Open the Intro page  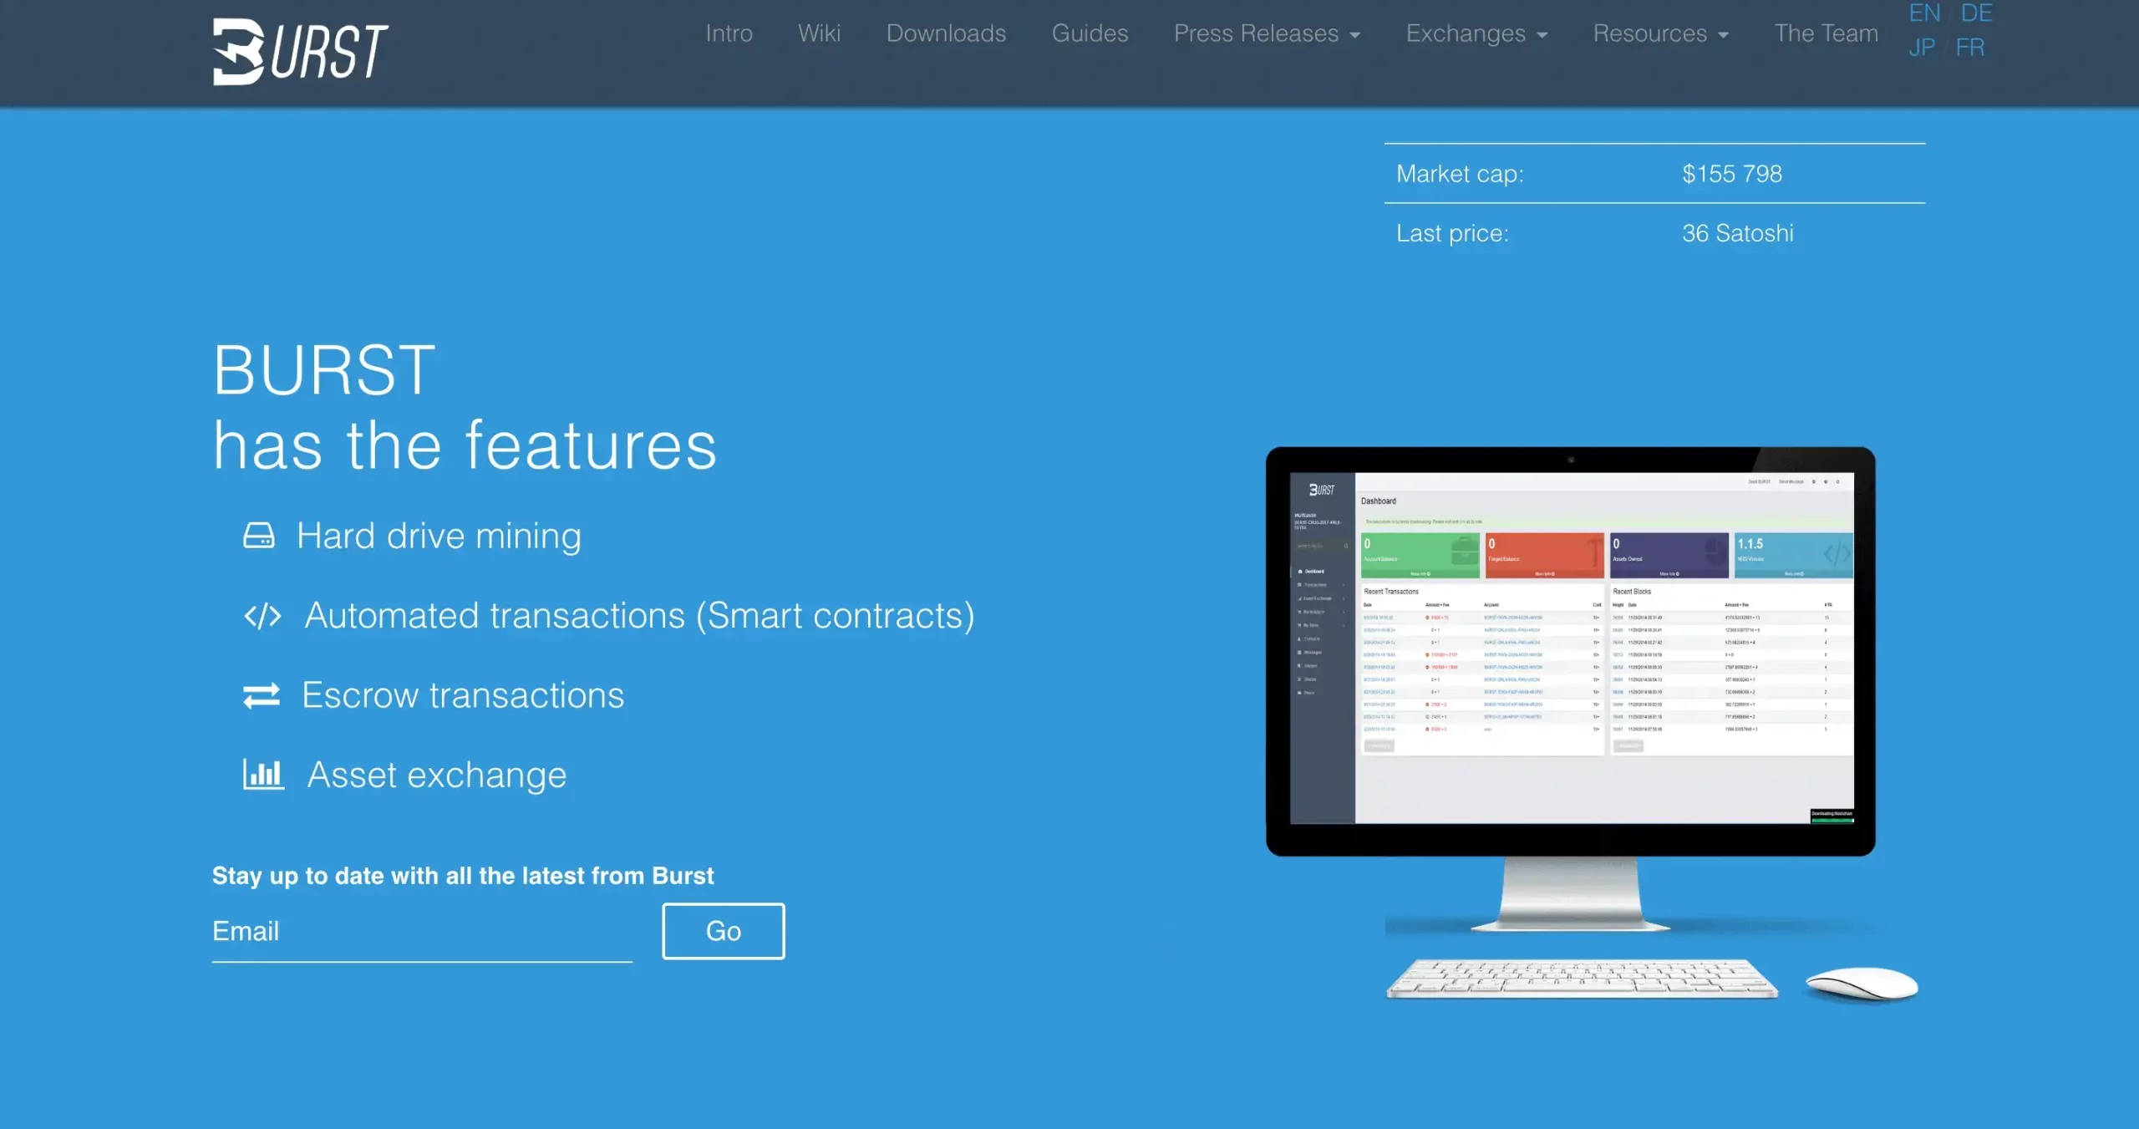coord(729,33)
